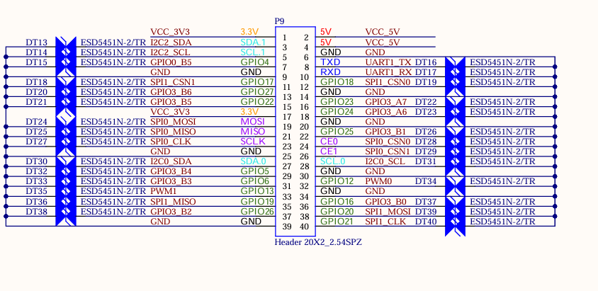Click the green GPIO12 pin label

[337, 181]
